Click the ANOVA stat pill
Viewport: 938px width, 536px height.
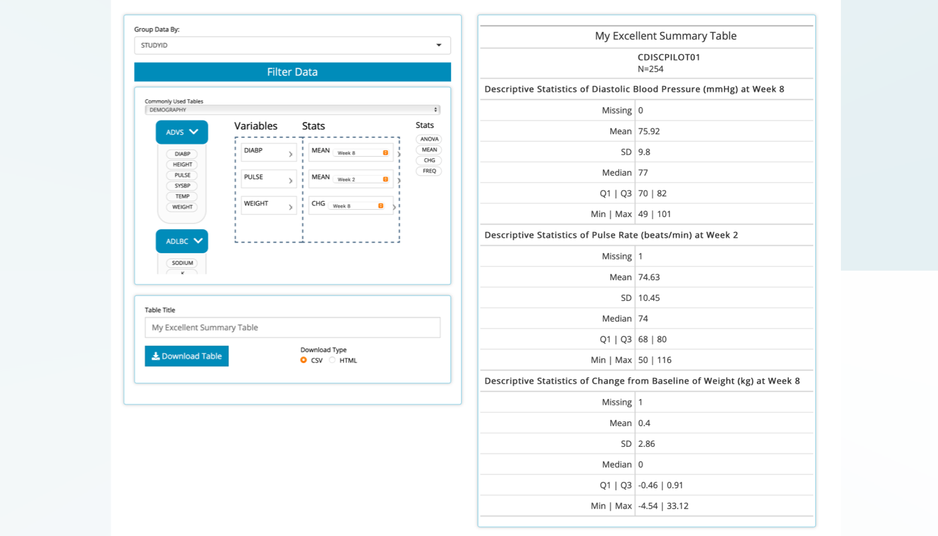point(429,139)
